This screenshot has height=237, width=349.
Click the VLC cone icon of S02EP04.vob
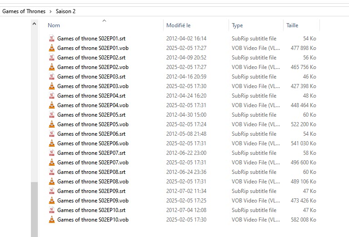point(52,105)
